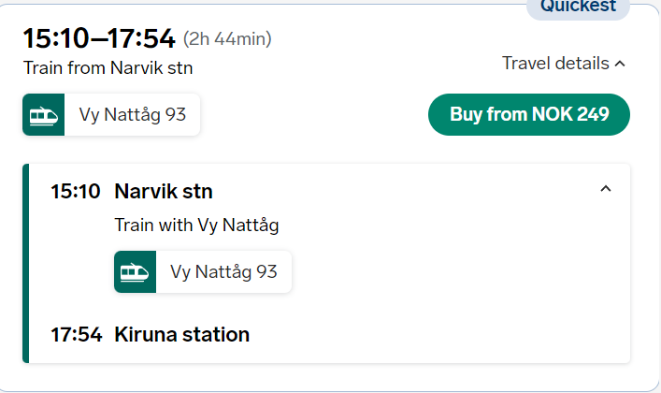661x393 pixels.
Task: Click blank space between the chip and Buy button
Action: (314, 115)
